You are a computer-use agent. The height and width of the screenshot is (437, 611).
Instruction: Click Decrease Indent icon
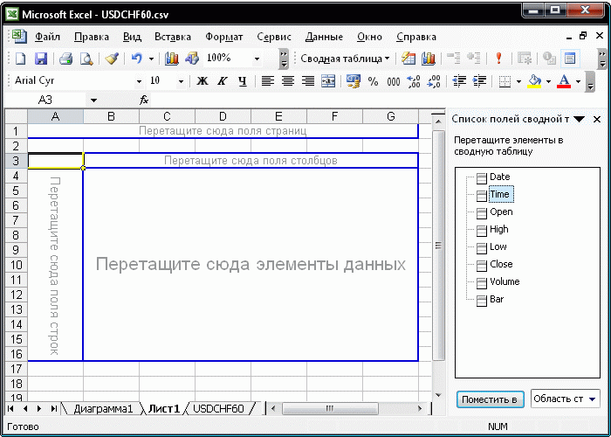(459, 81)
